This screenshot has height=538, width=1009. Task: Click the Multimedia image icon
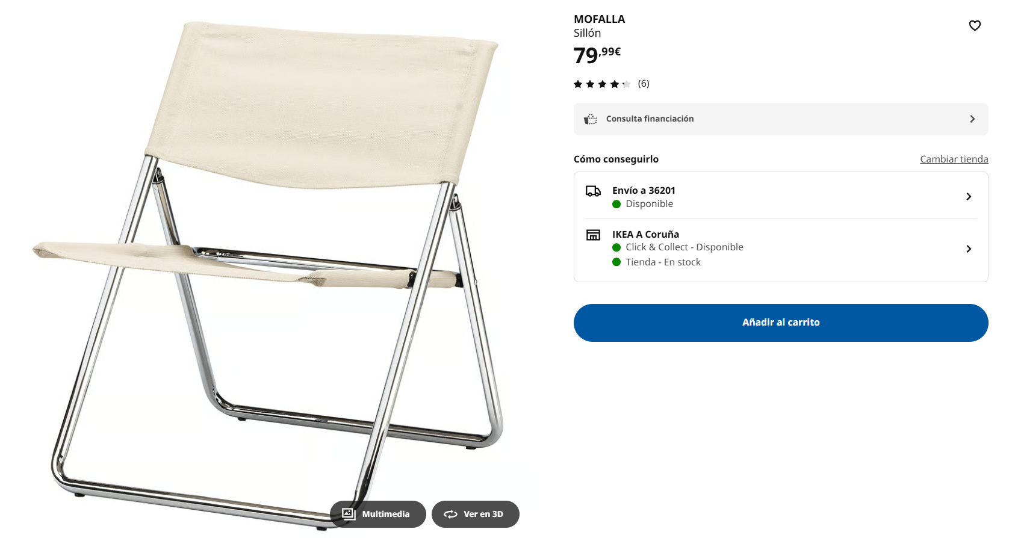pos(349,514)
